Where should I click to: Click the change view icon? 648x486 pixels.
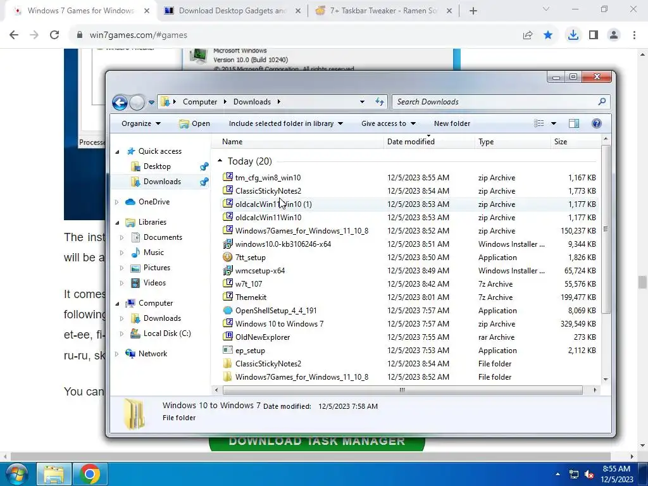[539, 123]
